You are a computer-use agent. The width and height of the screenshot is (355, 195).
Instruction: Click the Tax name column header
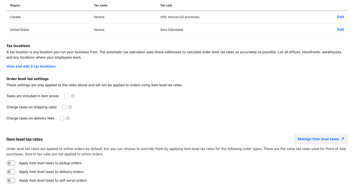(x=101, y=6)
